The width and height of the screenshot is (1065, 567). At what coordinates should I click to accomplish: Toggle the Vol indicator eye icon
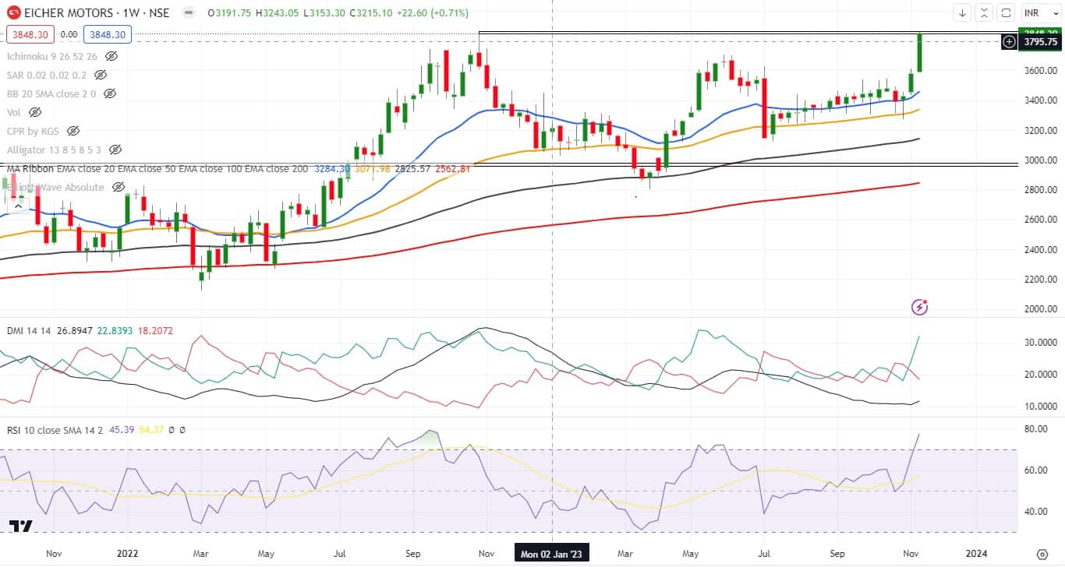click(35, 112)
